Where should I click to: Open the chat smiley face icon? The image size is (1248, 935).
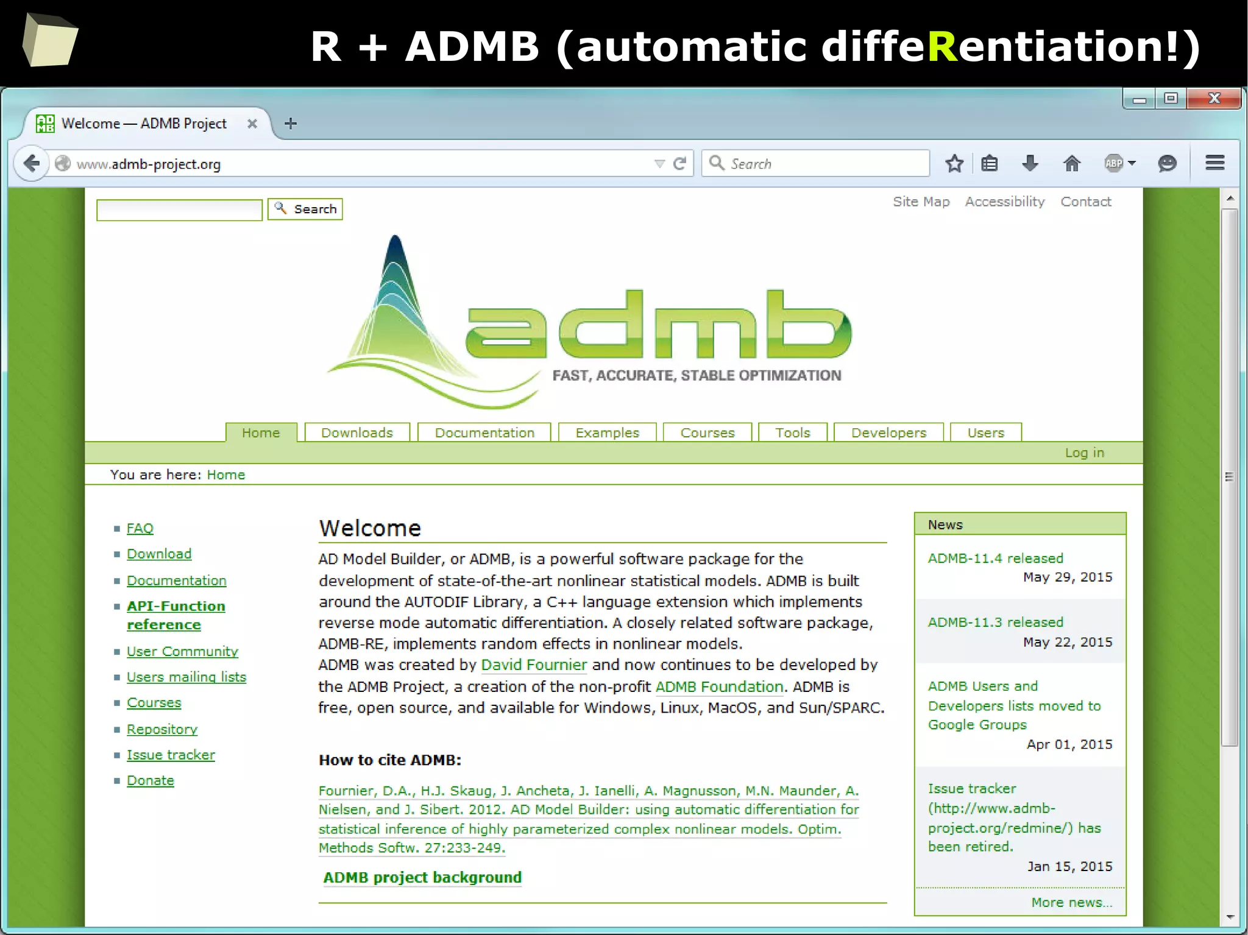click(x=1167, y=163)
